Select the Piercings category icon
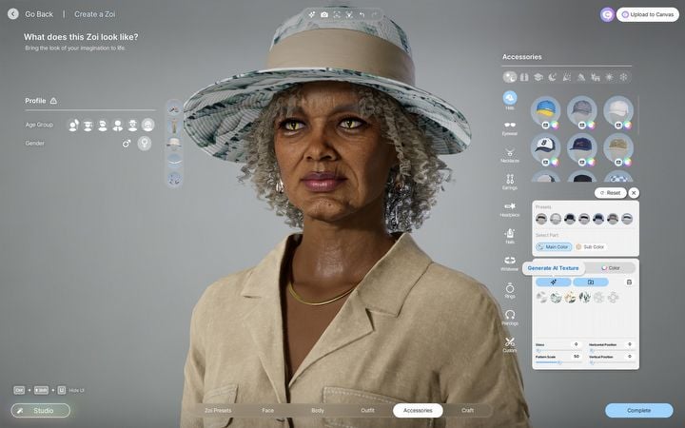The width and height of the screenshot is (685, 428). click(510, 315)
